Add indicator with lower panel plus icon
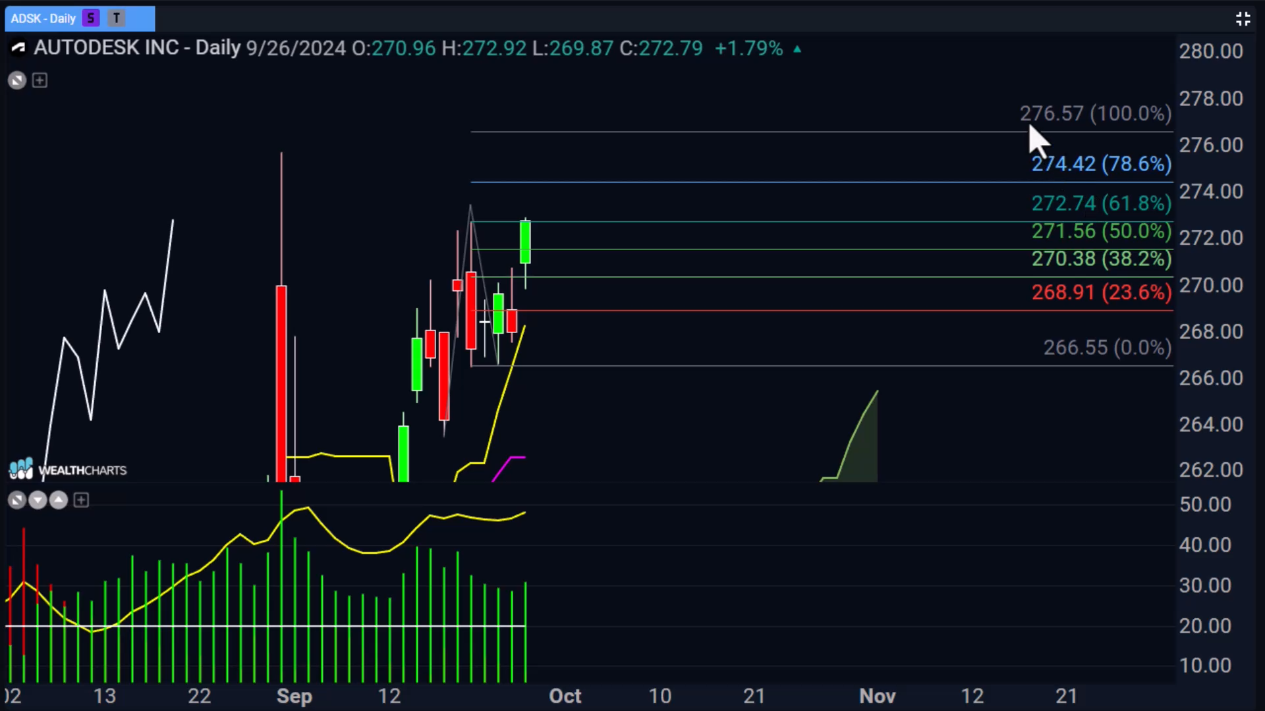This screenshot has height=711, width=1265. pyautogui.click(x=81, y=500)
